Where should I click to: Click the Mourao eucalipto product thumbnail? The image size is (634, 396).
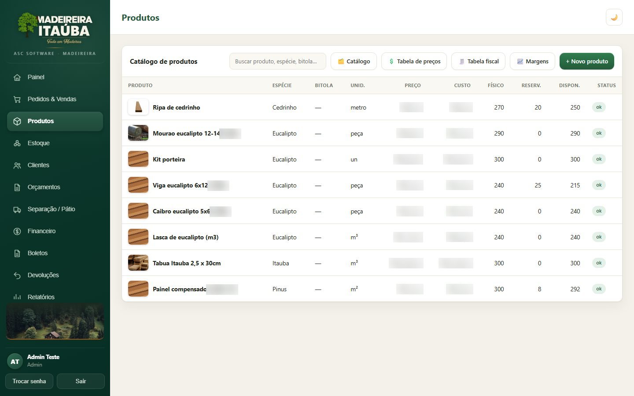pyautogui.click(x=138, y=133)
